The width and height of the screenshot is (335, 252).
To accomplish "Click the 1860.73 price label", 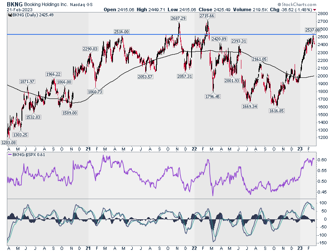I will [95, 92].
